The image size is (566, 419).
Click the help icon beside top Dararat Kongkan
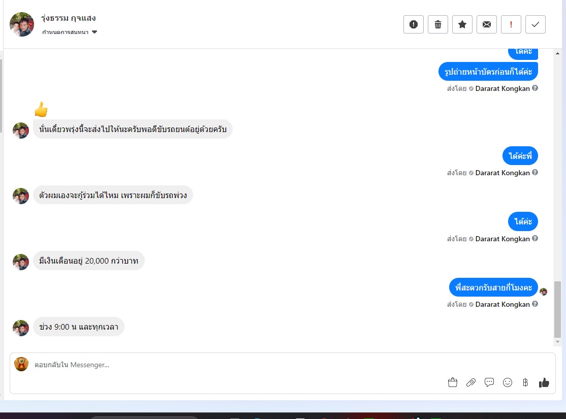pos(535,88)
